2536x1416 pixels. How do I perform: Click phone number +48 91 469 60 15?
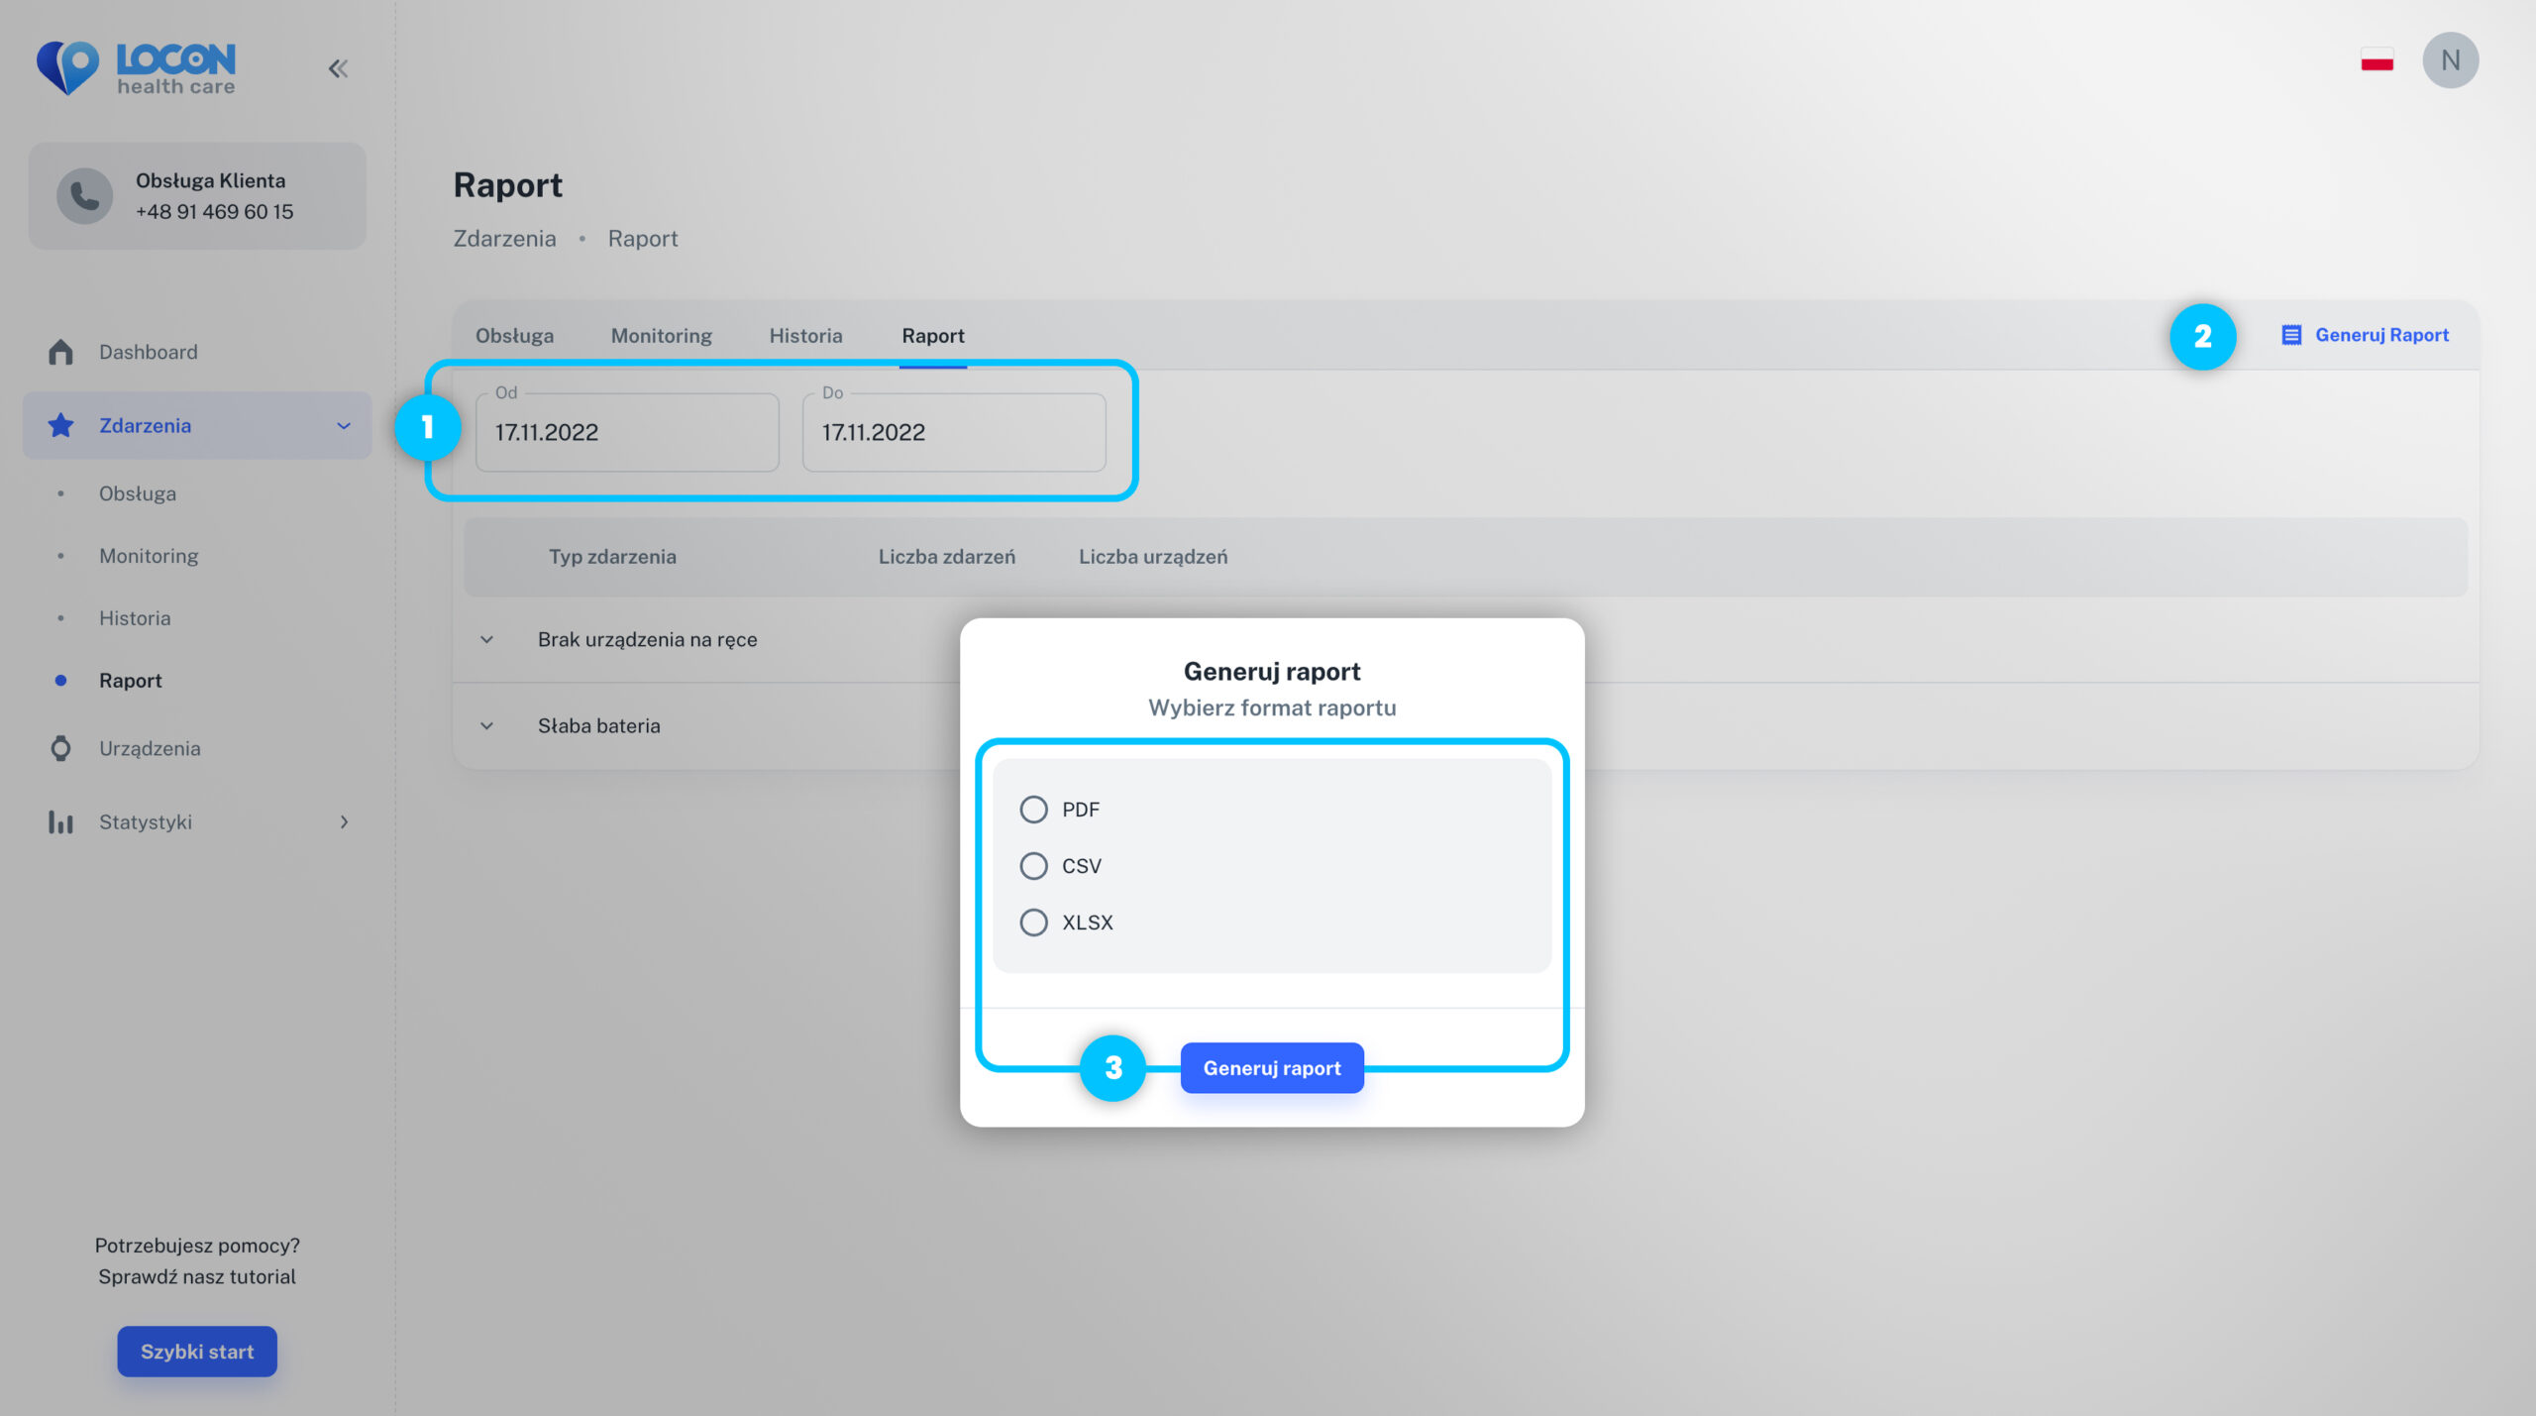point(214,212)
